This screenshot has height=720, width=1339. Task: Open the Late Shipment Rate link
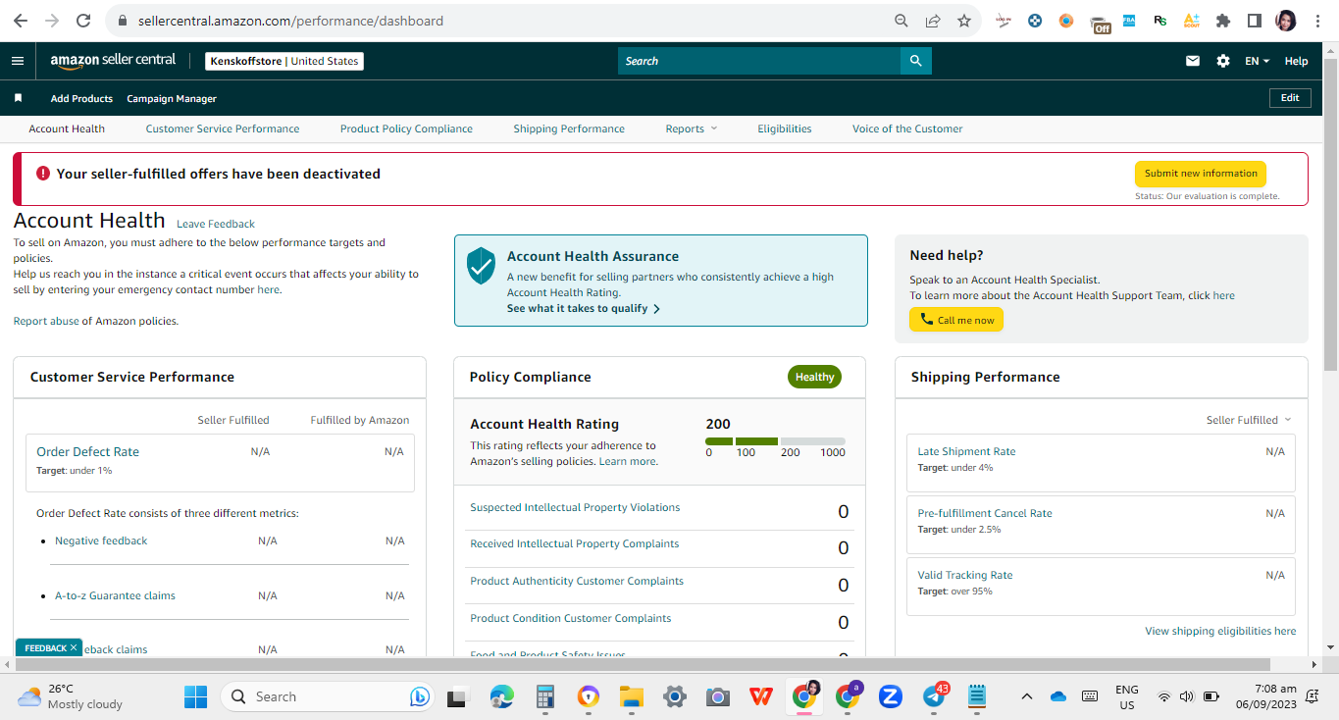tap(966, 451)
